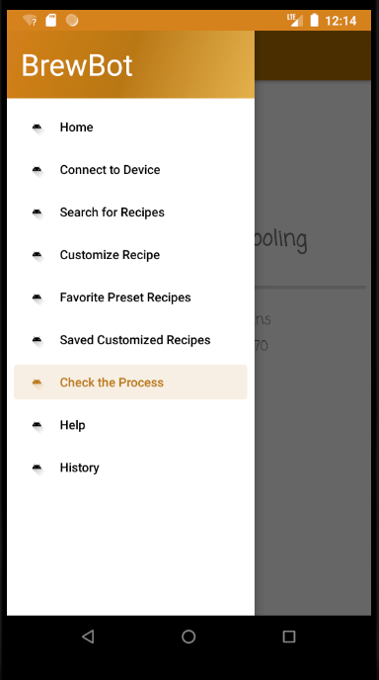Tap the icon next to Customize Recipe
Screen dimensions: 379x680
[x=38, y=255]
